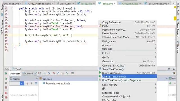The height and width of the screenshot is (101, 180).
Task: Open debug panel settings gear
Action: [x=169, y=69]
